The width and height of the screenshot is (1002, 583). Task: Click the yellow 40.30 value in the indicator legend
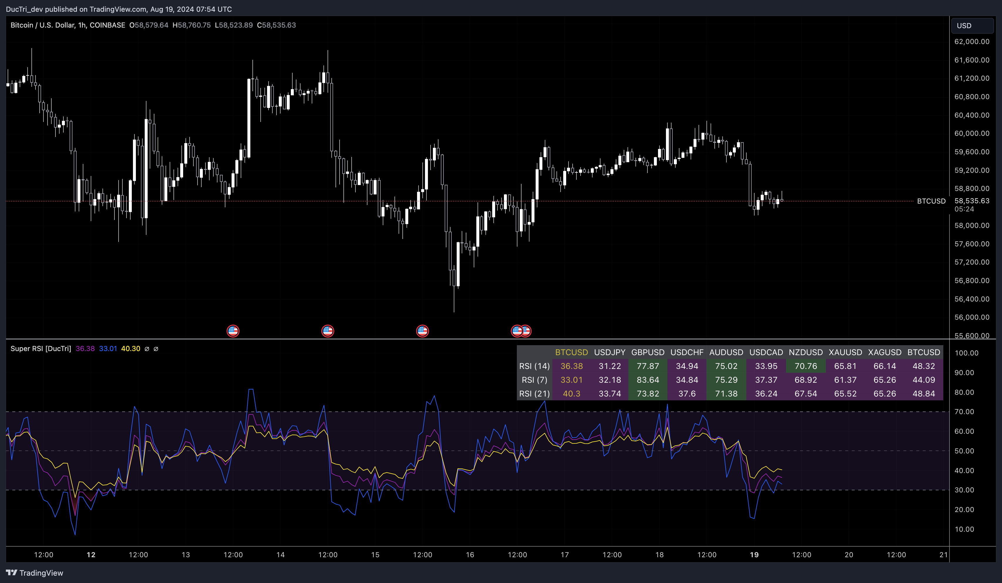(x=130, y=348)
